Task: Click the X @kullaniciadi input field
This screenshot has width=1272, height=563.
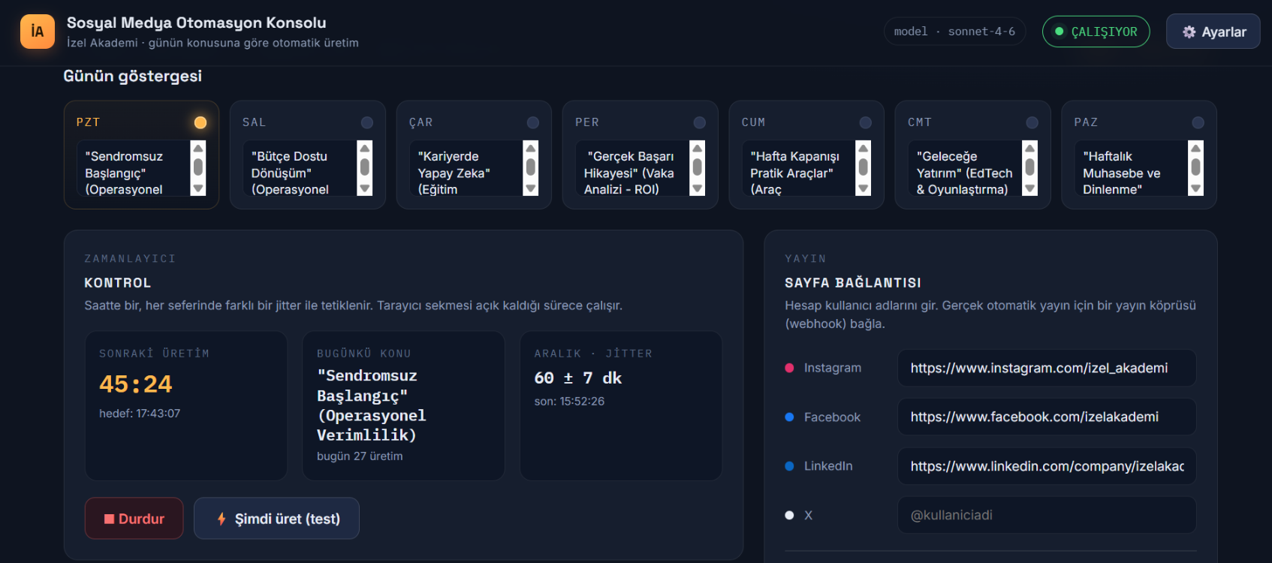Action: 1047,515
